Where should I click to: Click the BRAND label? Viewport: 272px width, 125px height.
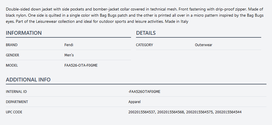pos(12,45)
